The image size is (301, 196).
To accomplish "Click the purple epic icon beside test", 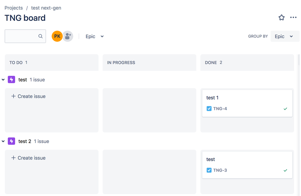I will pos(11,79).
